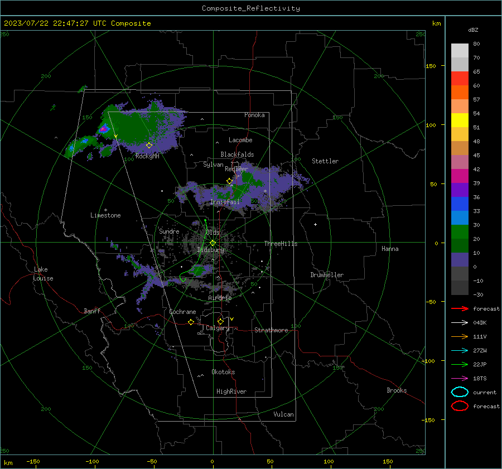Click the 65 dBZ red color swatch
502x469 pixels.
point(460,78)
